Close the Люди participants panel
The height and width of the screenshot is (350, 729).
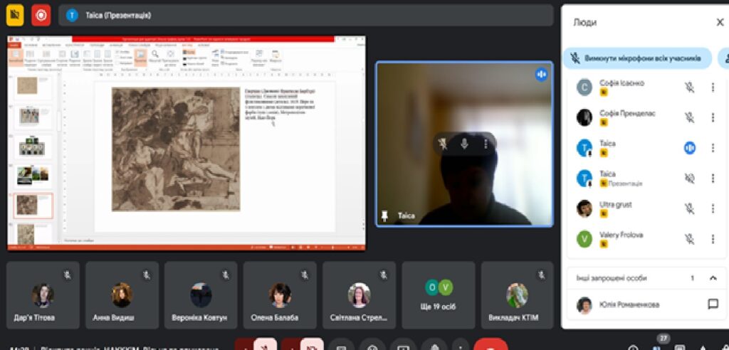click(x=720, y=22)
